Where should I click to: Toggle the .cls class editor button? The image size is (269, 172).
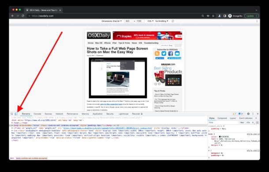248,122
